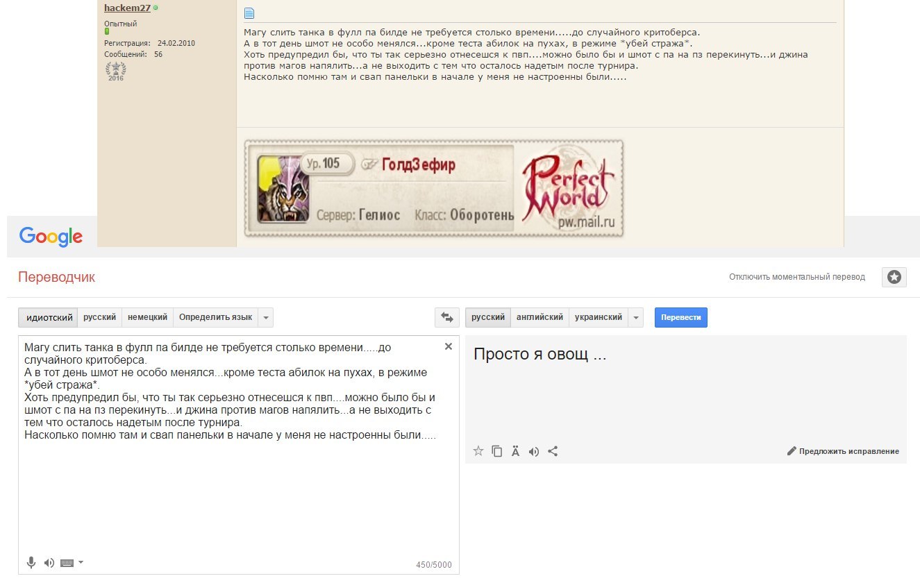Select английский as target language
The image size is (920, 583).
tap(540, 317)
